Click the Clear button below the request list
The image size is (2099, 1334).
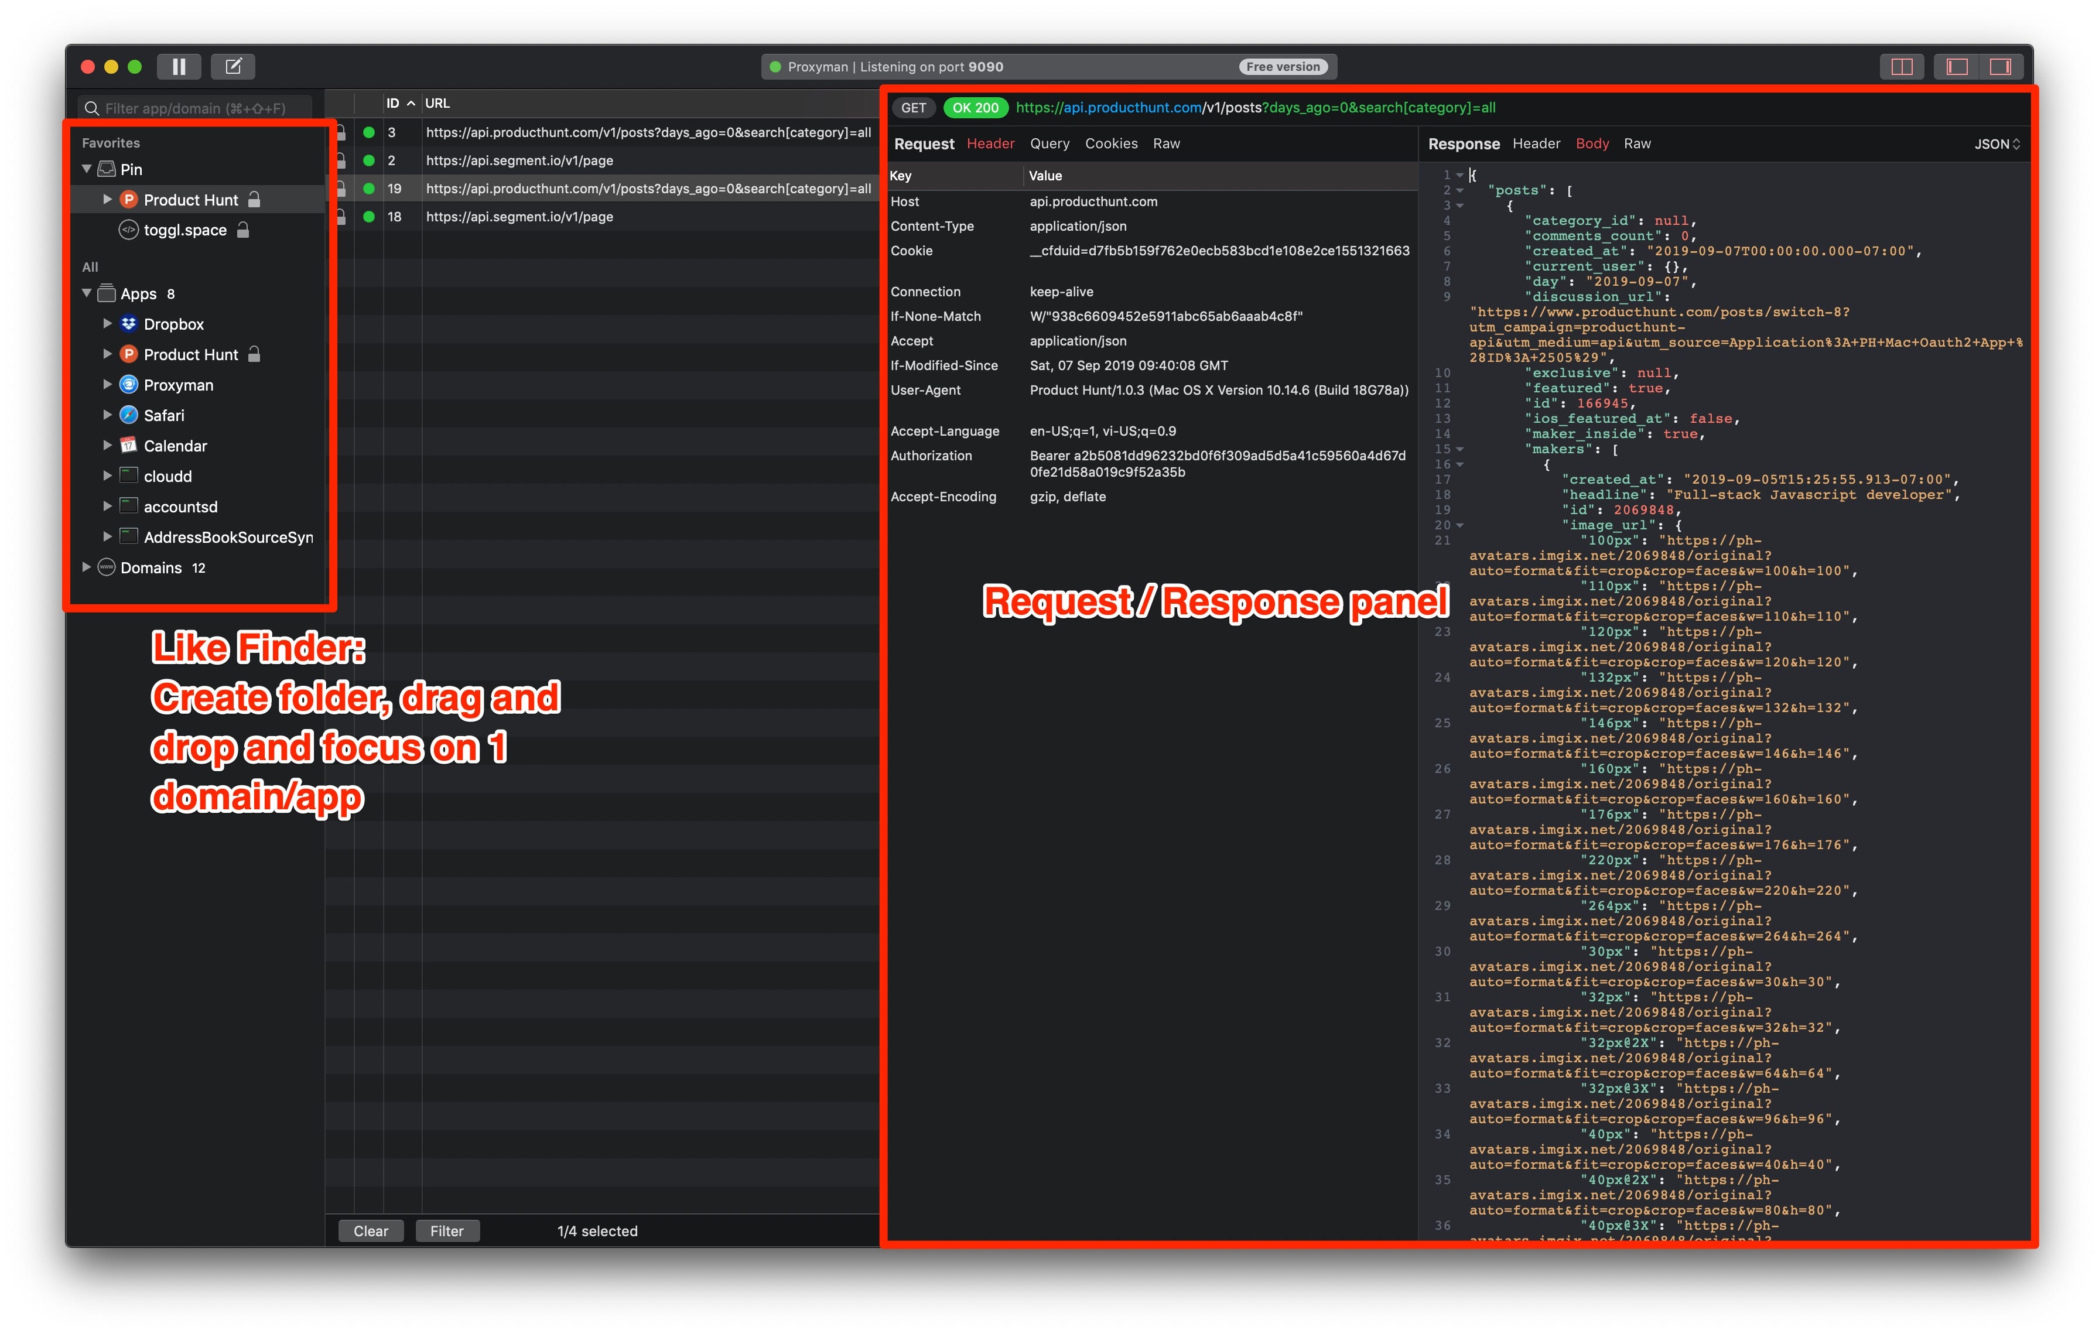pos(371,1230)
